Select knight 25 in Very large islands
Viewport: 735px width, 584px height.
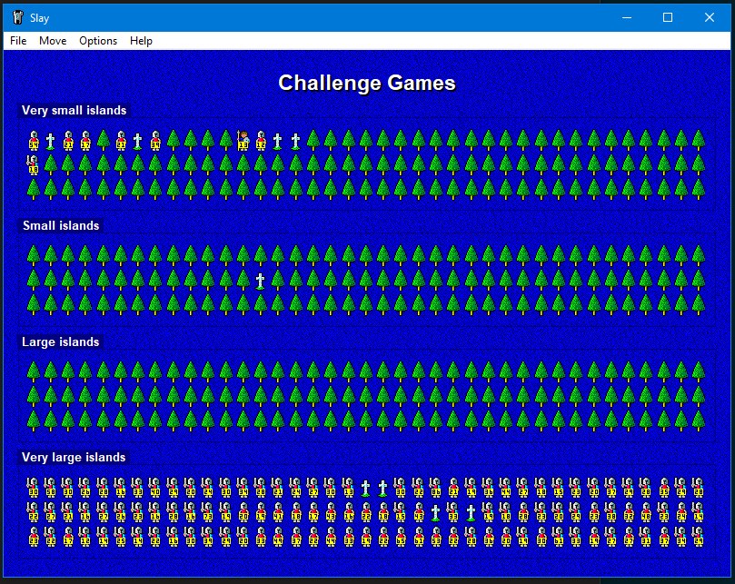coord(121,537)
